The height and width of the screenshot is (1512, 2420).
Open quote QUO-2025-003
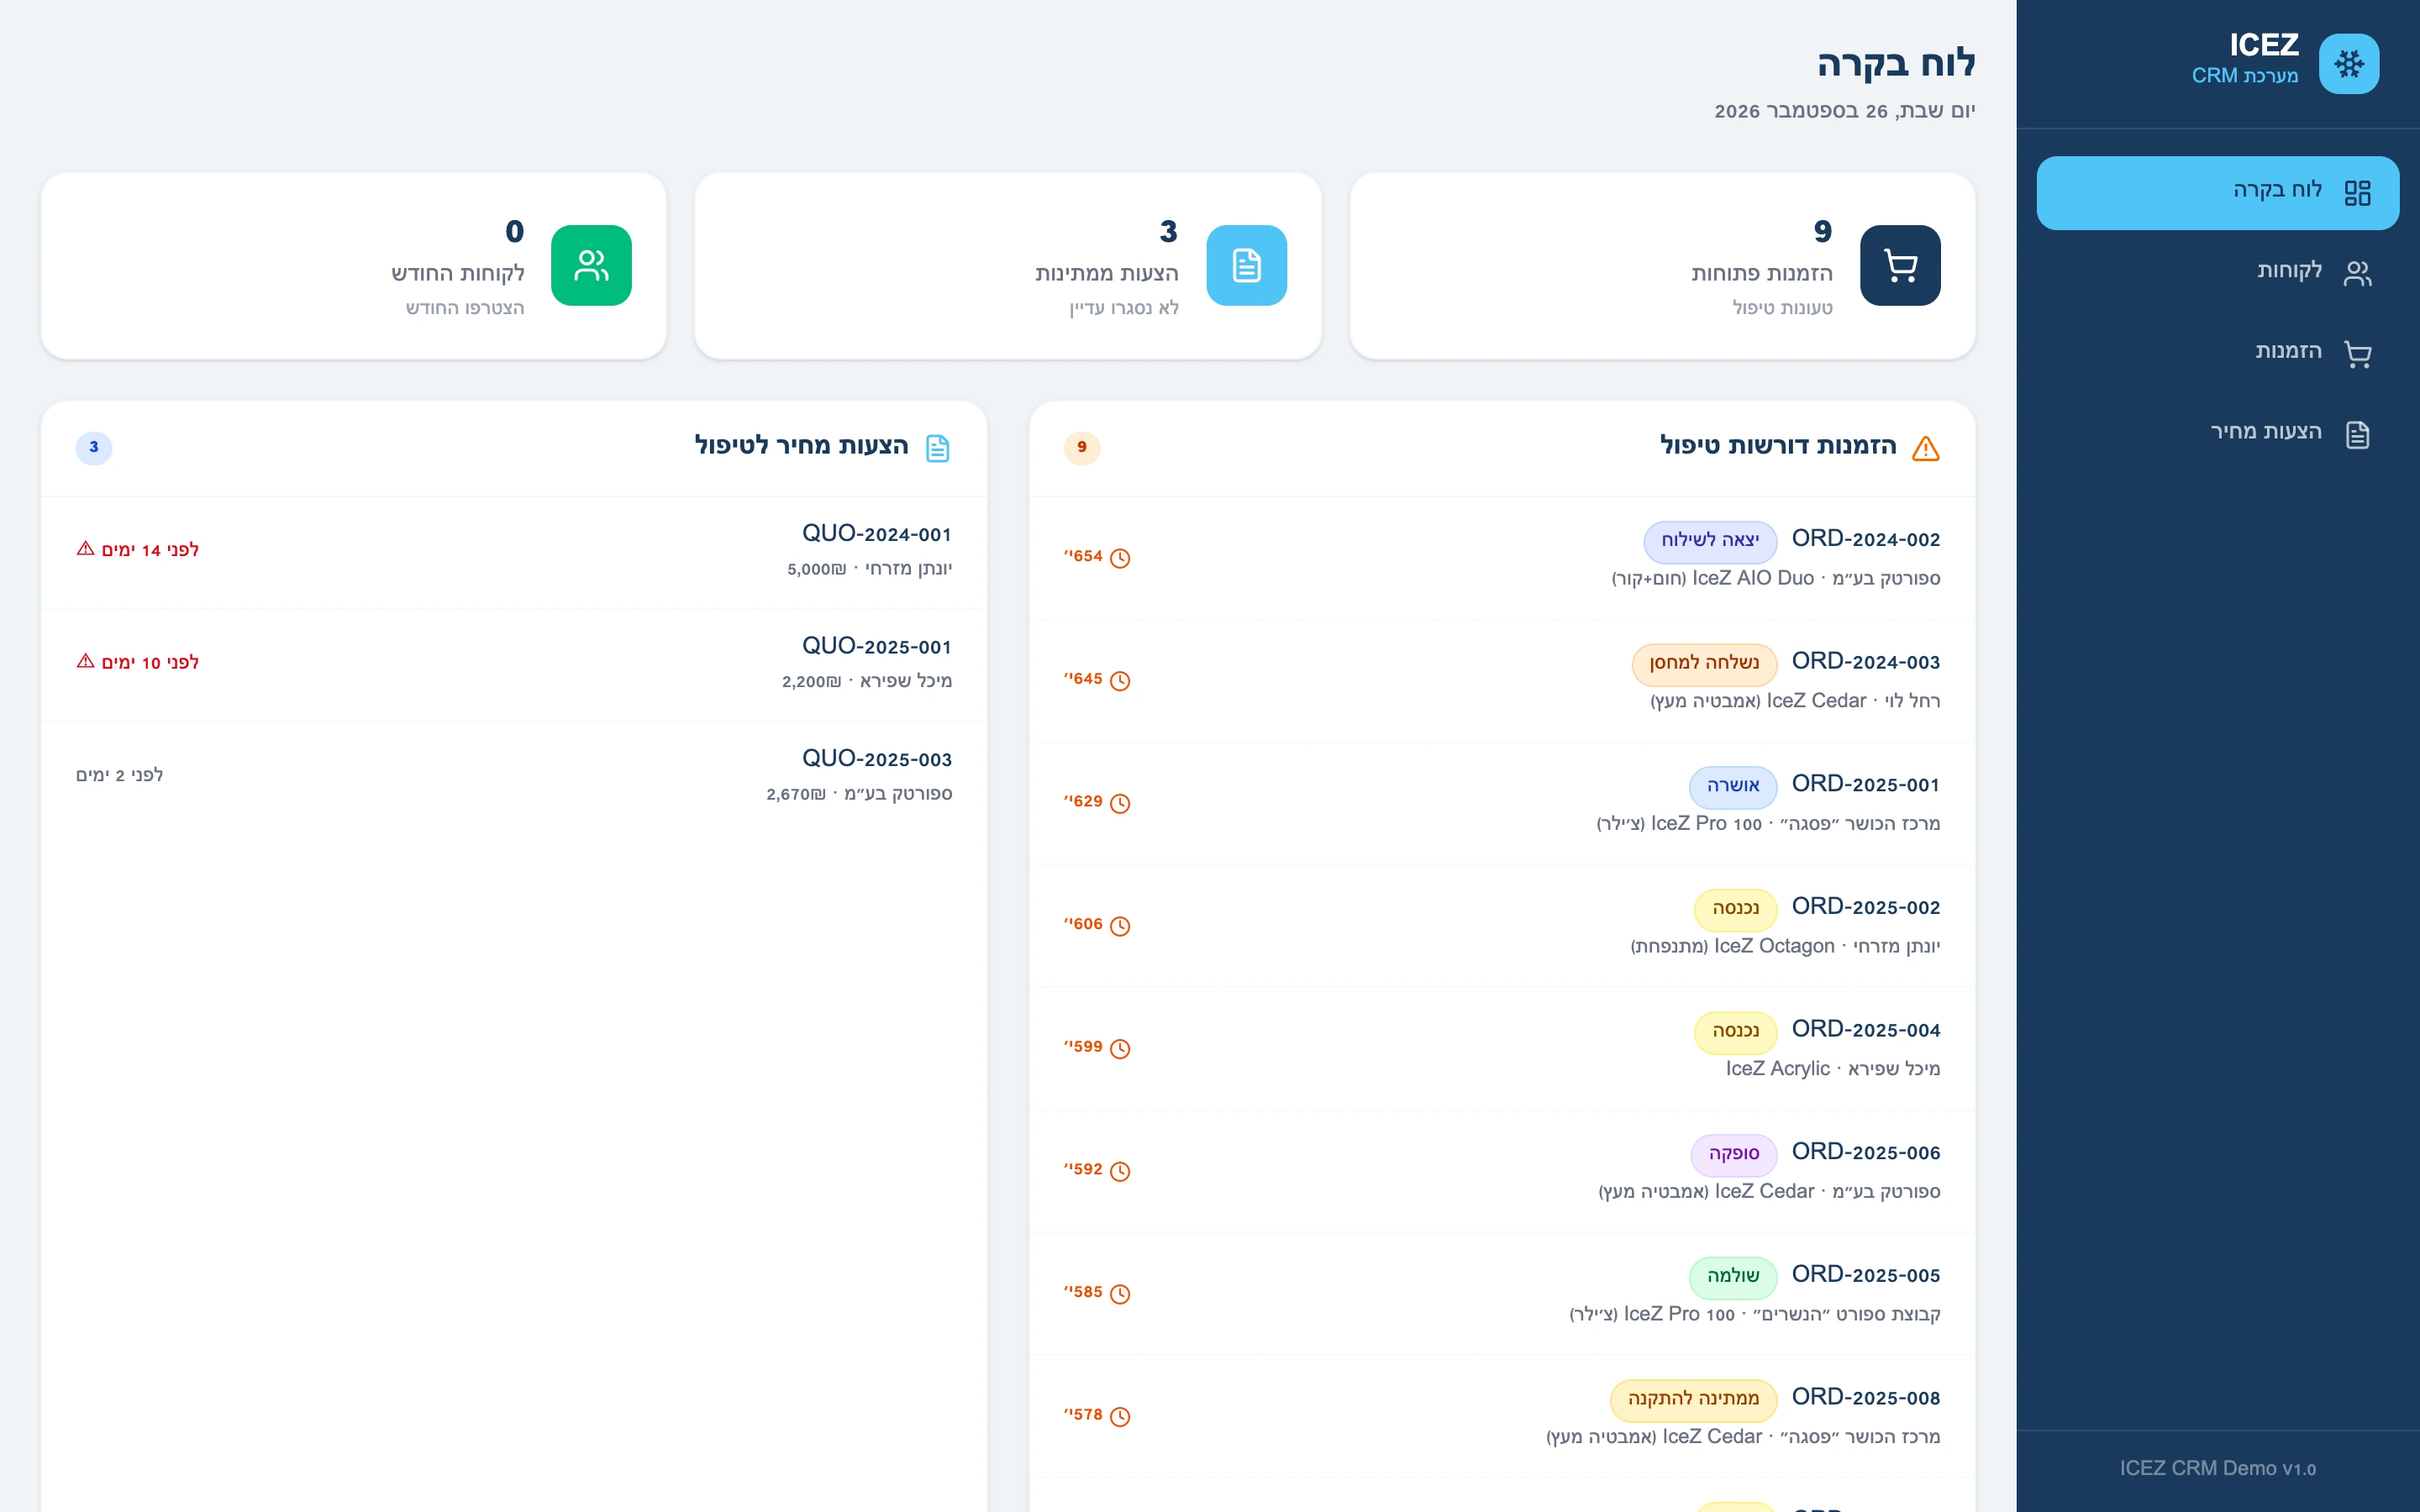coord(513,775)
